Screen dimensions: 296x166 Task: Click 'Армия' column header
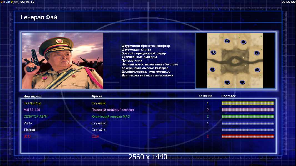coord(97,96)
